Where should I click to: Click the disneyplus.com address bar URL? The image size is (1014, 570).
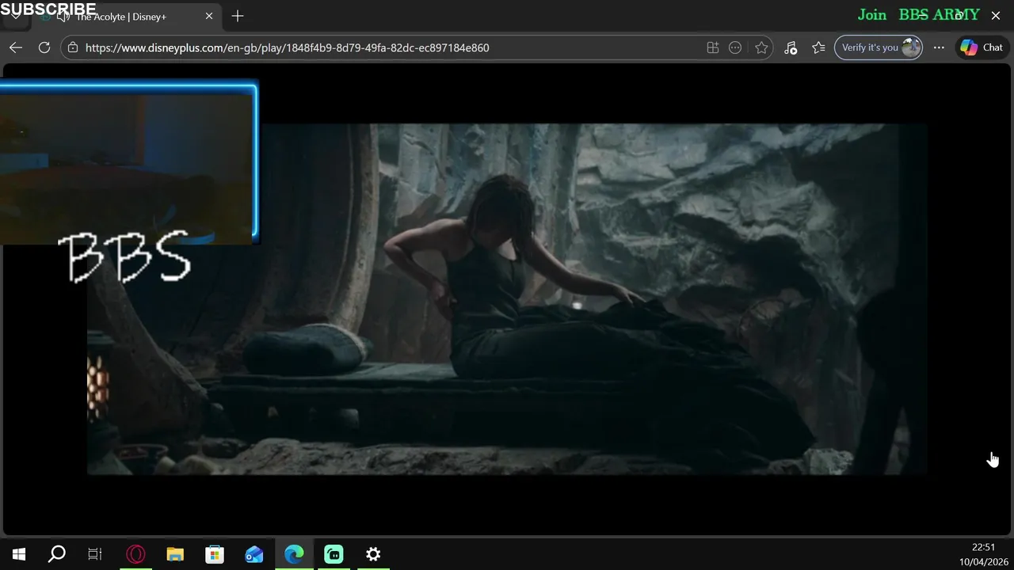click(x=287, y=47)
